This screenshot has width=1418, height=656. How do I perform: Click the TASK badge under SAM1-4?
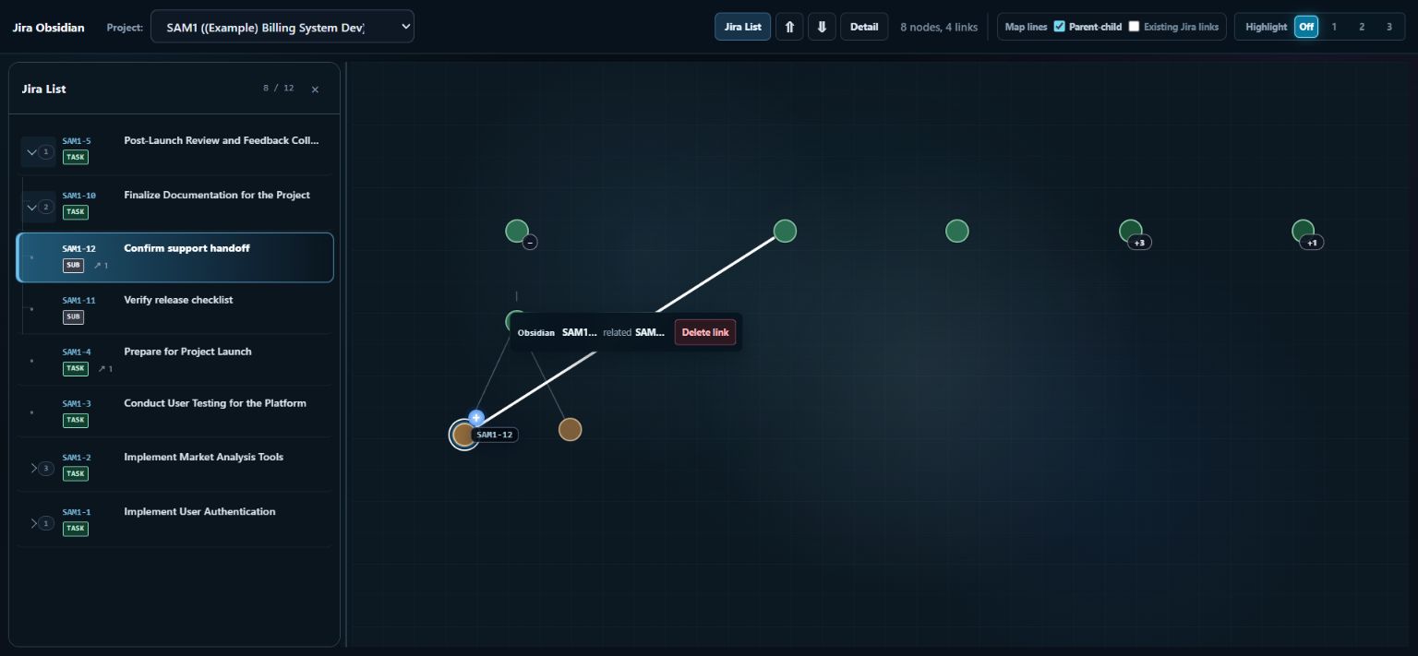point(76,369)
